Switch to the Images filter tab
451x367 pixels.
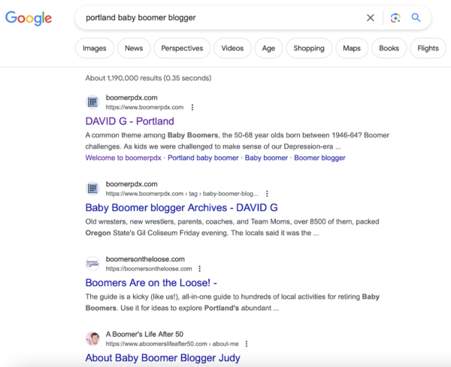95,48
